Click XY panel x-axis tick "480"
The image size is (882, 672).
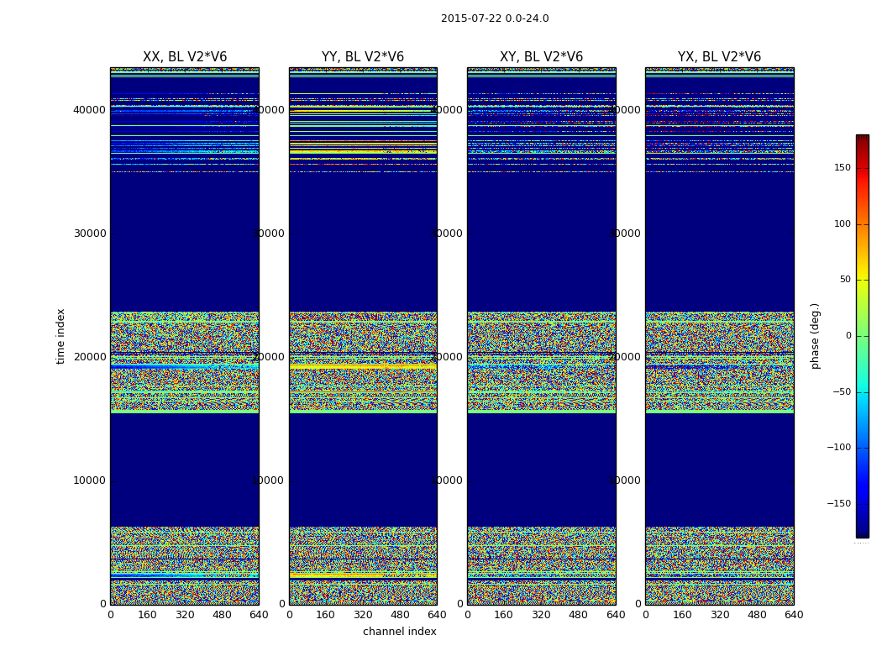(x=578, y=615)
